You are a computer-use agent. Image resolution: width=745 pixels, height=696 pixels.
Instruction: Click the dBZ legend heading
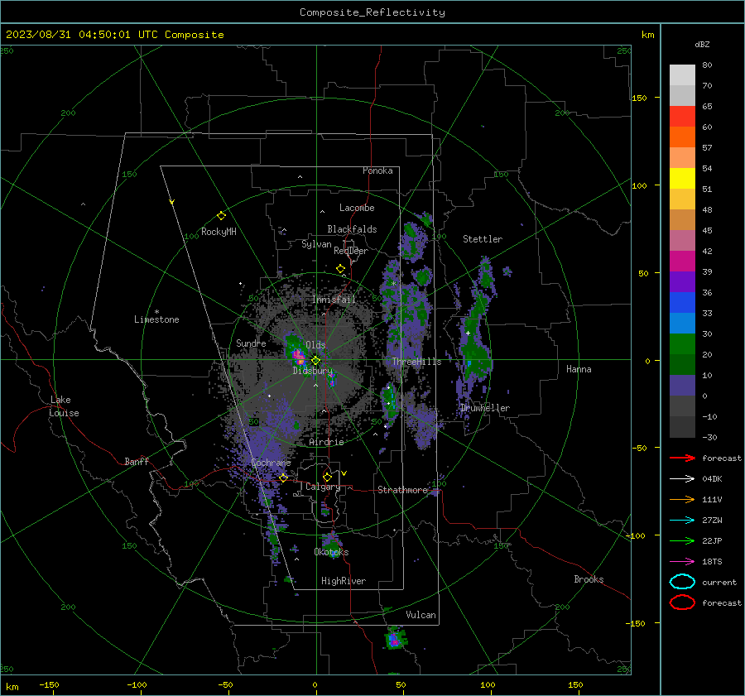tap(702, 45)
